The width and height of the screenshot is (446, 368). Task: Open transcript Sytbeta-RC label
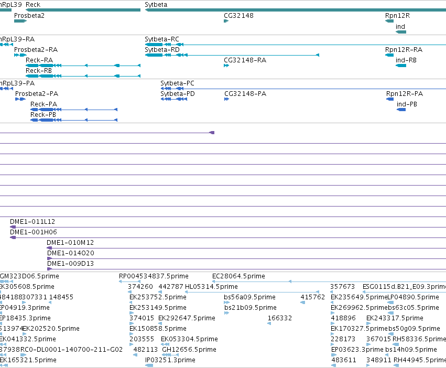[162, 39]
